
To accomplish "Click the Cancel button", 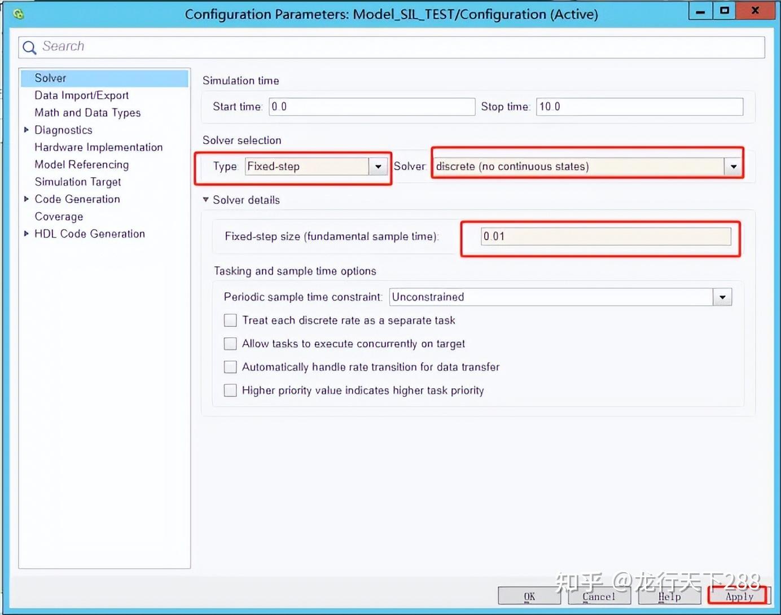I will point(599,596).
